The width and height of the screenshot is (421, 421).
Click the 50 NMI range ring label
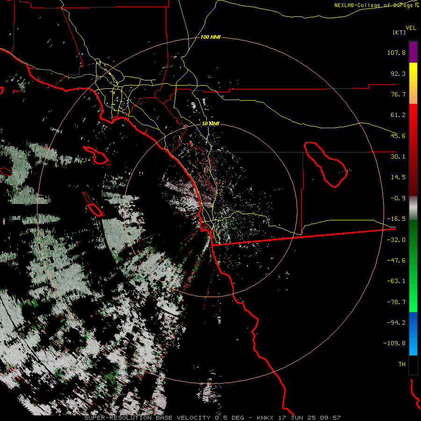[210, 123]
